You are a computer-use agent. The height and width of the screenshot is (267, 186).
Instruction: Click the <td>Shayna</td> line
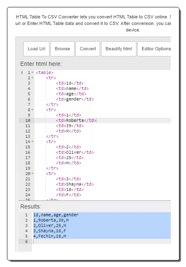(x=75, y=184)
